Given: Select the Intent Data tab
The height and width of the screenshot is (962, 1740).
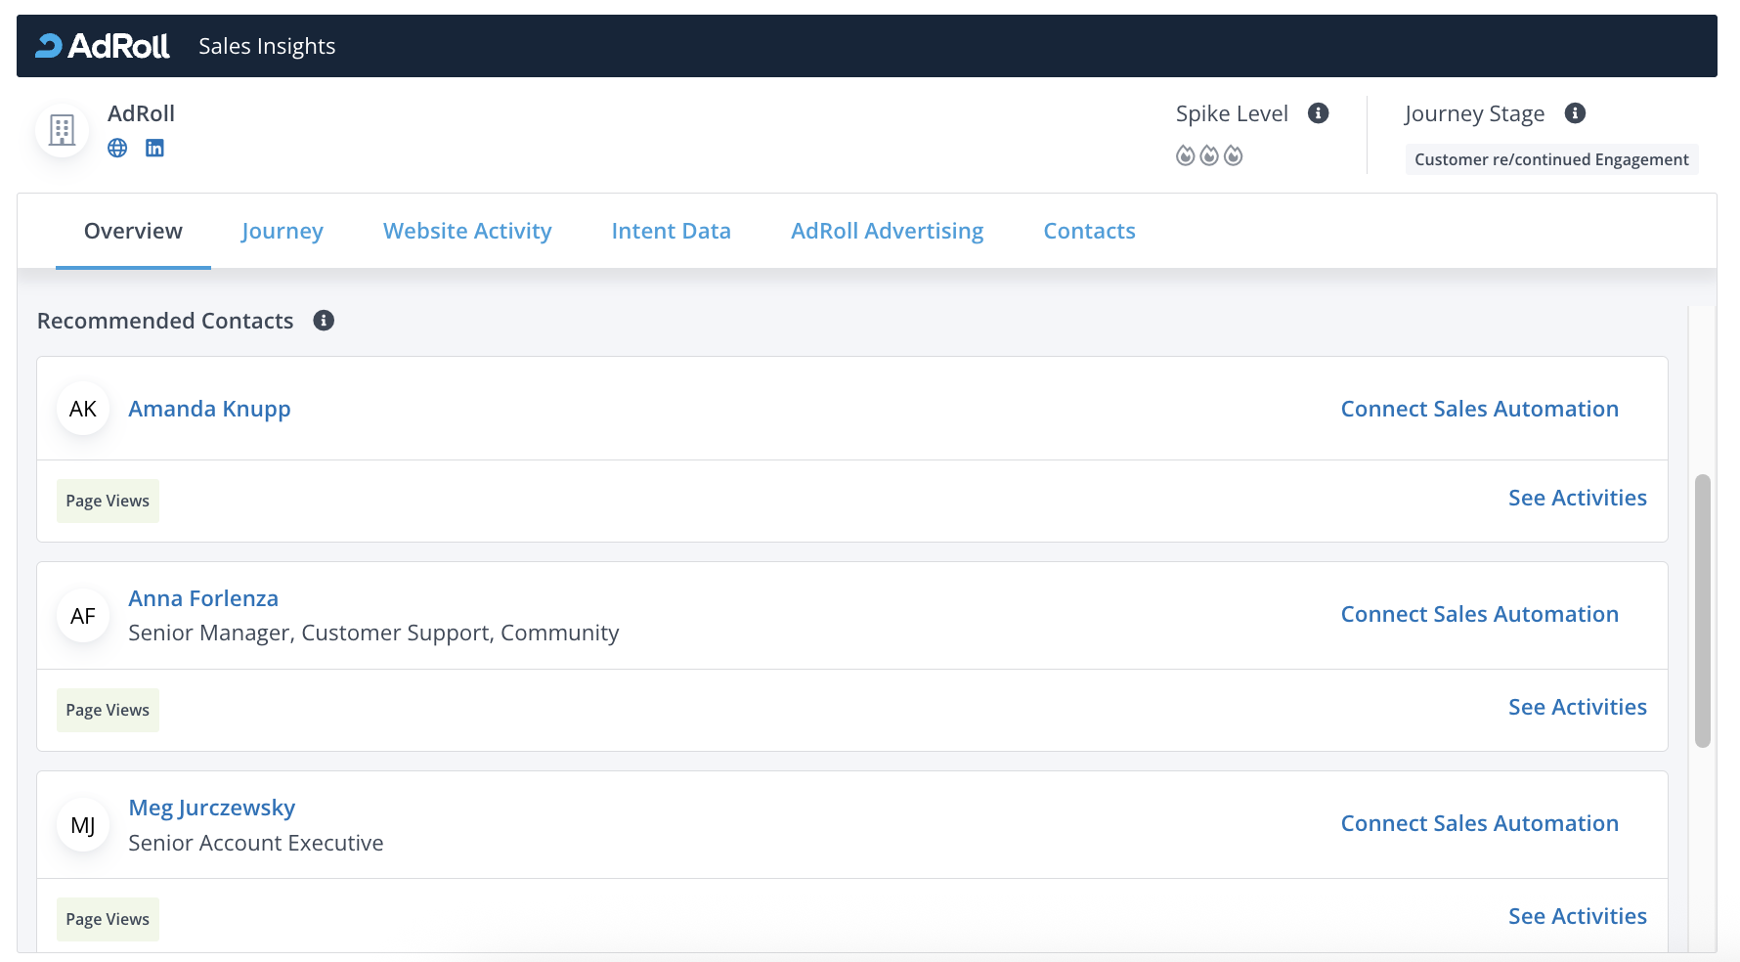Looking at the screenshot, I should click(x=671, y=232).
